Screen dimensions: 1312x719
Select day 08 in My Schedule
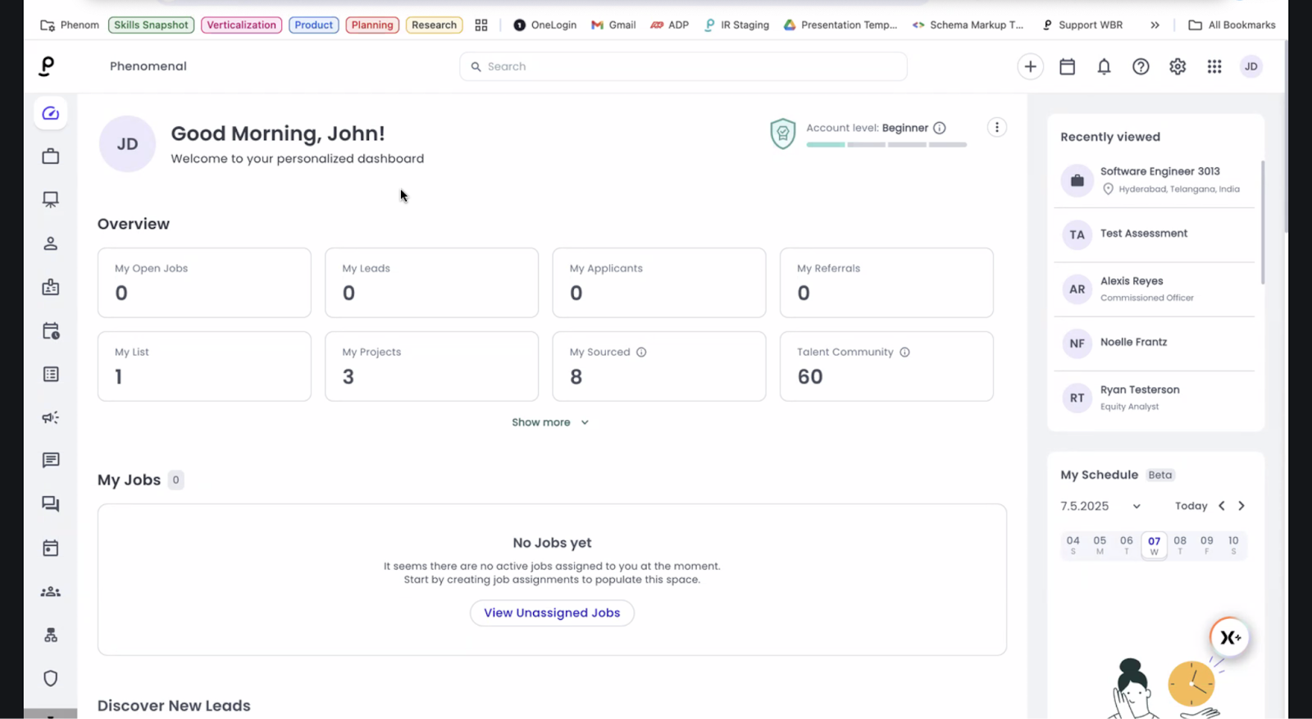1180,545
